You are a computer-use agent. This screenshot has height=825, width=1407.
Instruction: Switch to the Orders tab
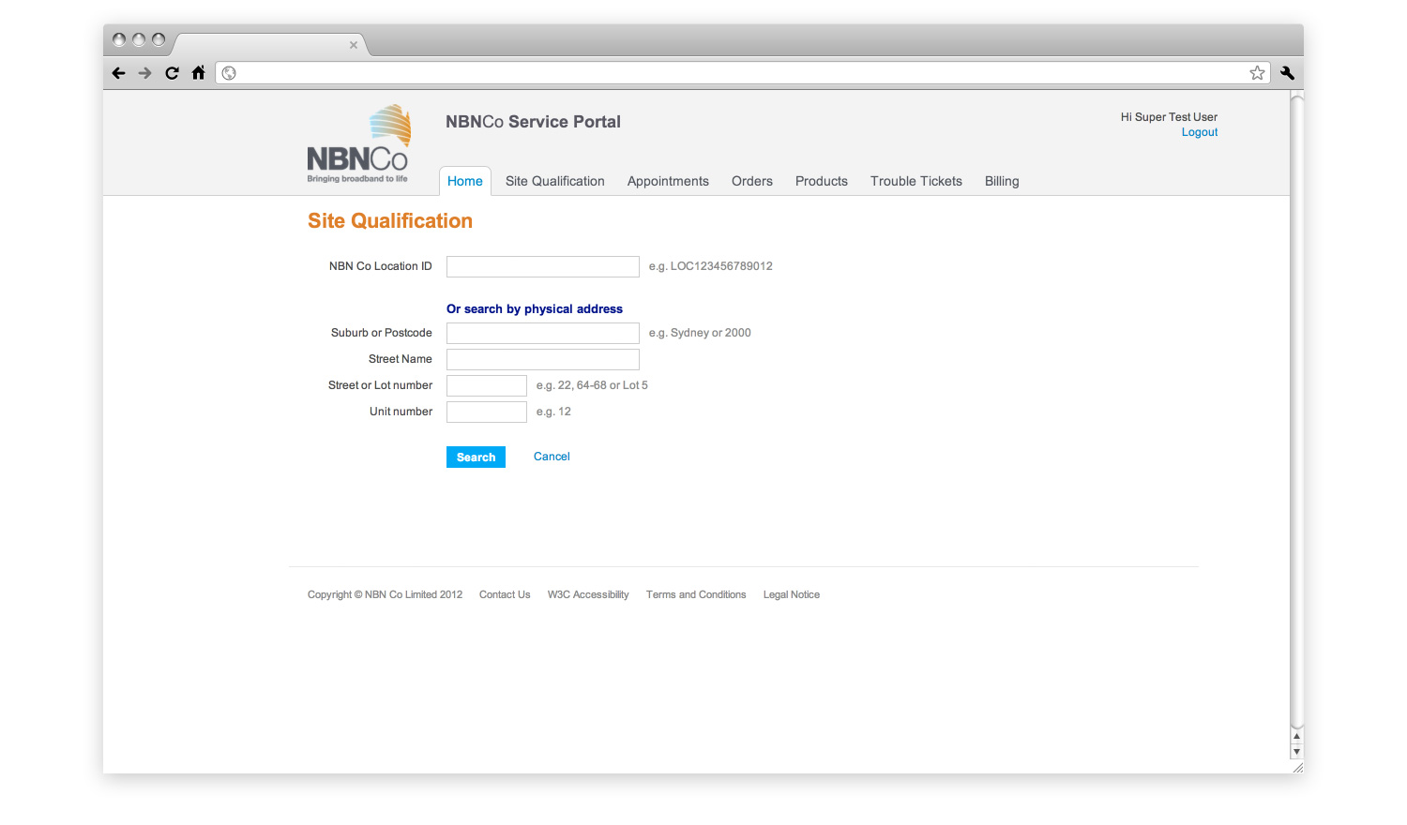coord(752,181)
